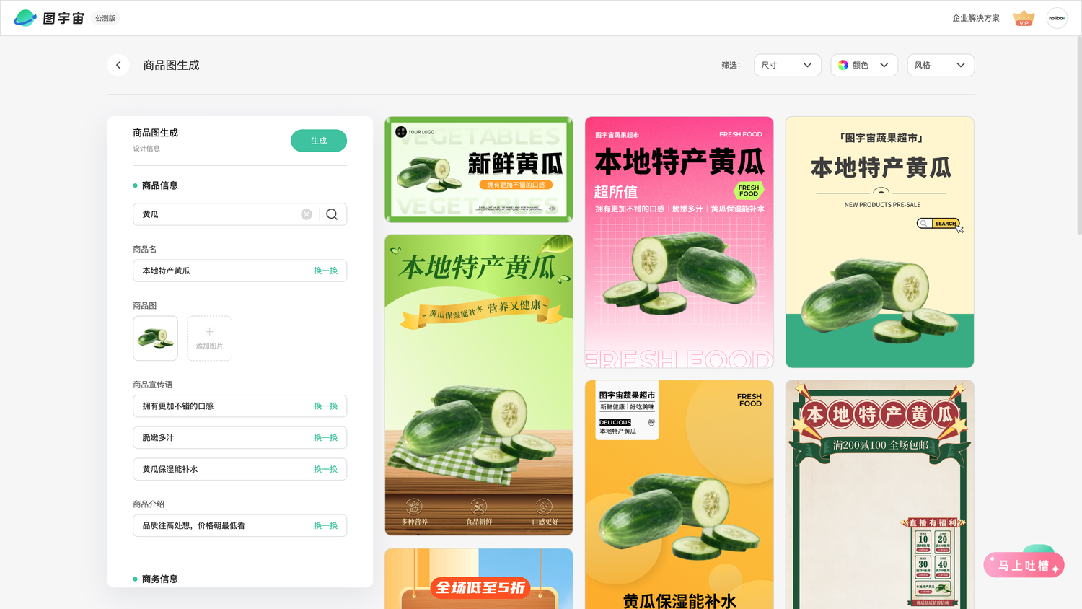Click 换一换 next to 脆嫩多汁
The image size is (1082, 609).
[325, 438]
